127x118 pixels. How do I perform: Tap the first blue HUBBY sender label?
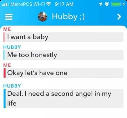pyautogui.click(x=12, y=47)
